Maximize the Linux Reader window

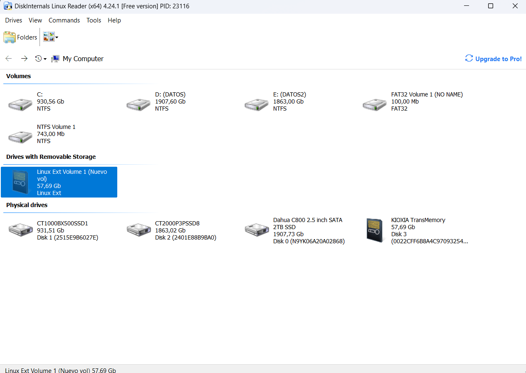[x=491, y=6]
